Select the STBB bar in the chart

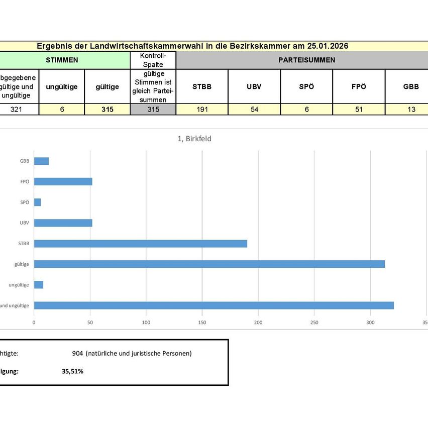pyautogui.click(x=140, y=244)
